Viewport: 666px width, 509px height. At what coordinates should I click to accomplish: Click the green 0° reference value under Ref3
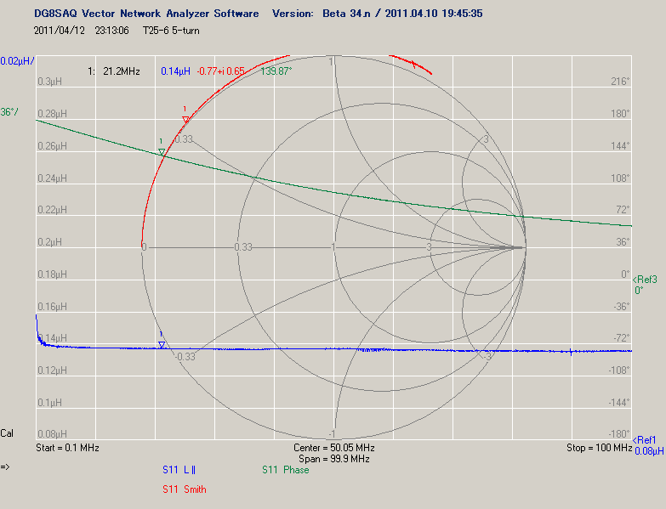(x=639, y=290)
